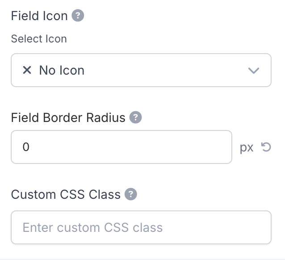This screenshot has width=285, height=260.
Task: Click the help icon beside Field Icon
Action: coord(78,16)
